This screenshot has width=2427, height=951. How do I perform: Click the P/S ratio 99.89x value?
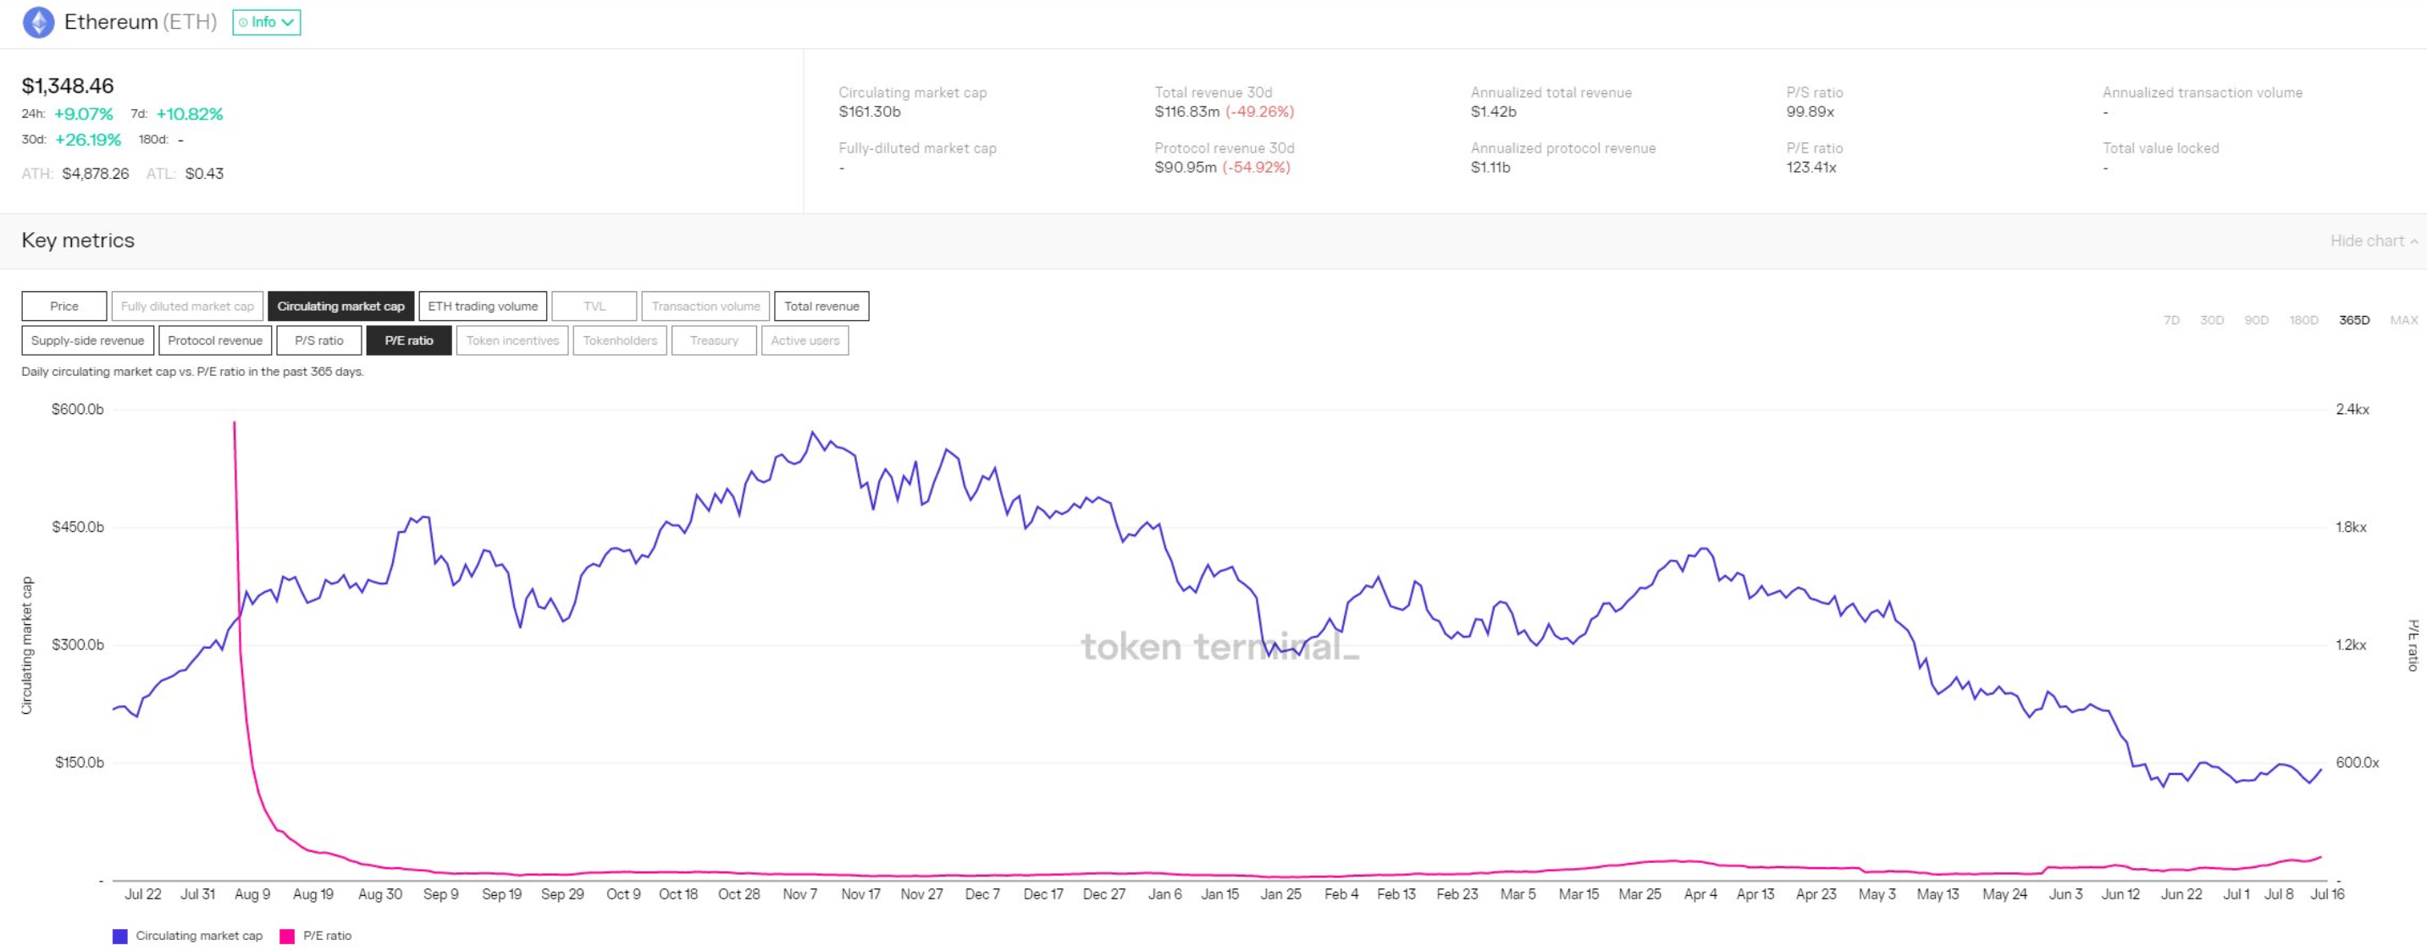[1810, 111]
